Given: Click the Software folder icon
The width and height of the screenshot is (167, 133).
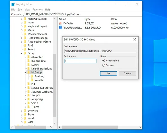Looking at the screenshot, I should click(x=25, y=111).
